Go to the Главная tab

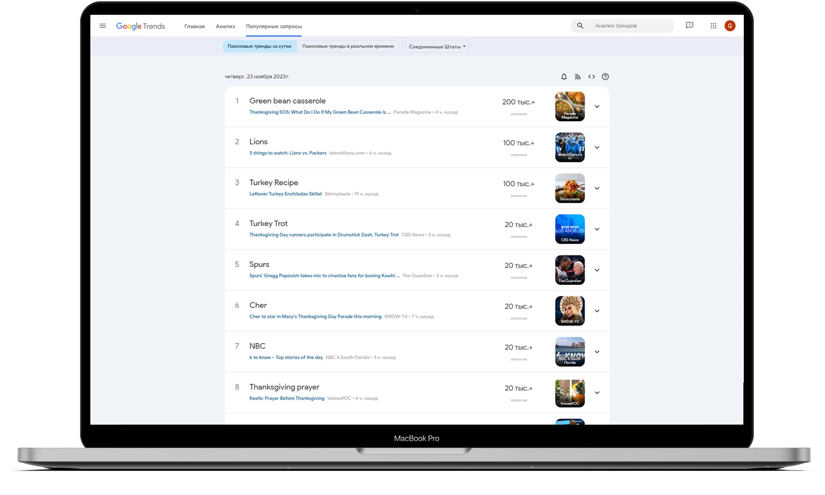(x=195, y=26)
